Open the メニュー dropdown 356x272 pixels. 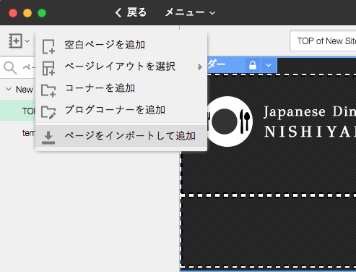[190, 12]
